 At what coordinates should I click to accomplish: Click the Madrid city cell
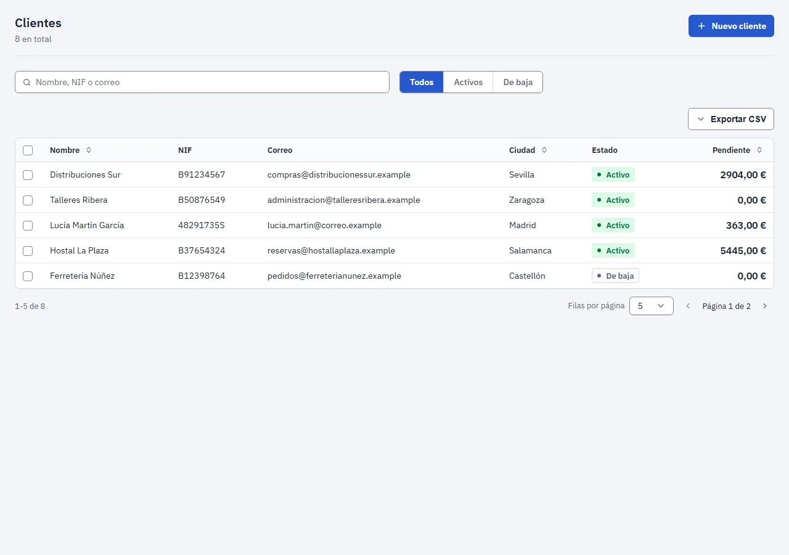[x=523, y=225]
